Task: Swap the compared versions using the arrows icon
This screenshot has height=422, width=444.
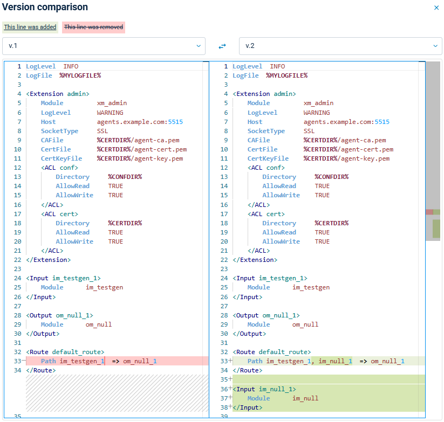Action: pos(222,46)
